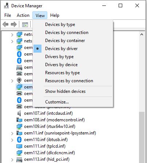Select the oem112.inf (dlcdcncm.inf) row

(x=49, y=153)
